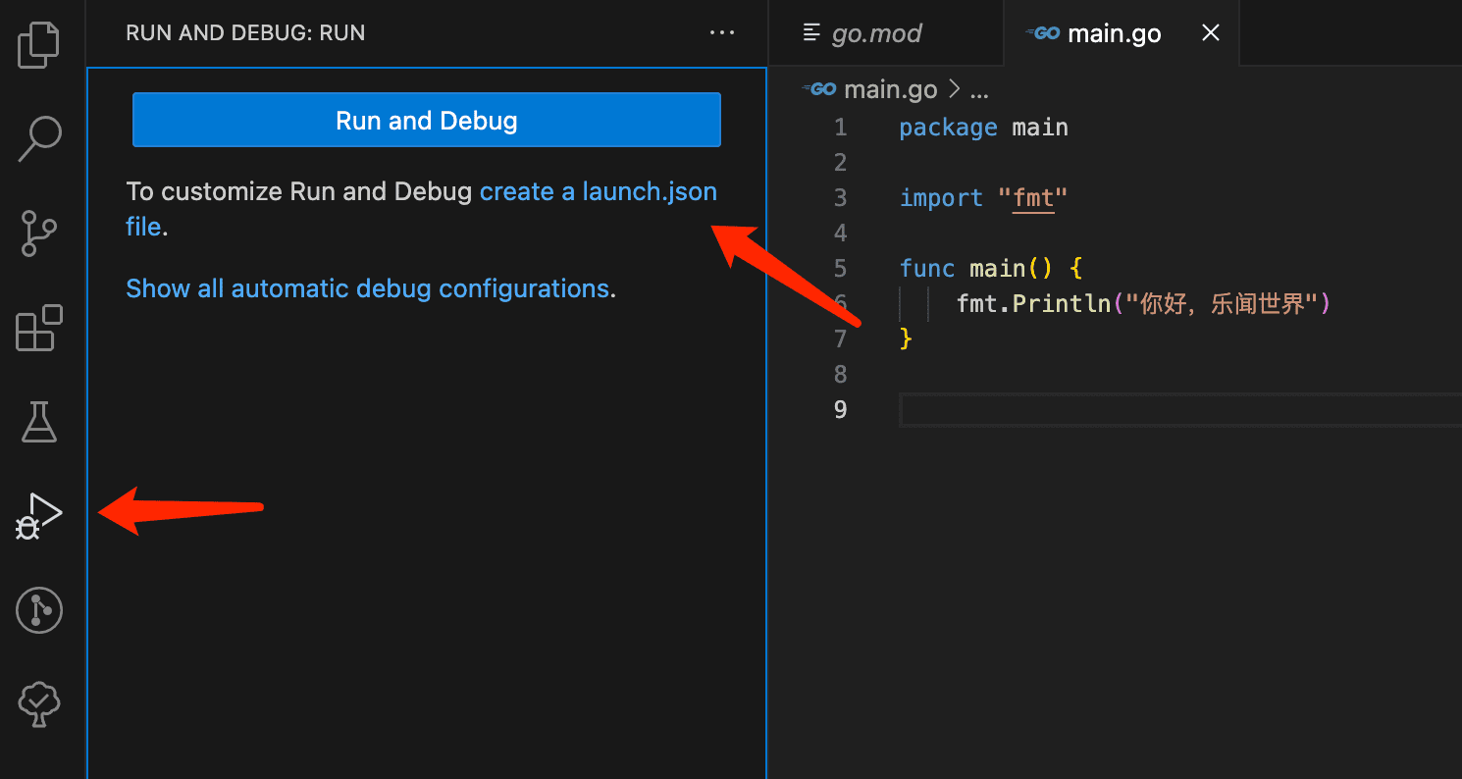Image resolution: width=1462 pixels, height=779 pixels.
Task: Place cursor on empty line 9
Action: pyautogui.click(x=1180, y=409)
